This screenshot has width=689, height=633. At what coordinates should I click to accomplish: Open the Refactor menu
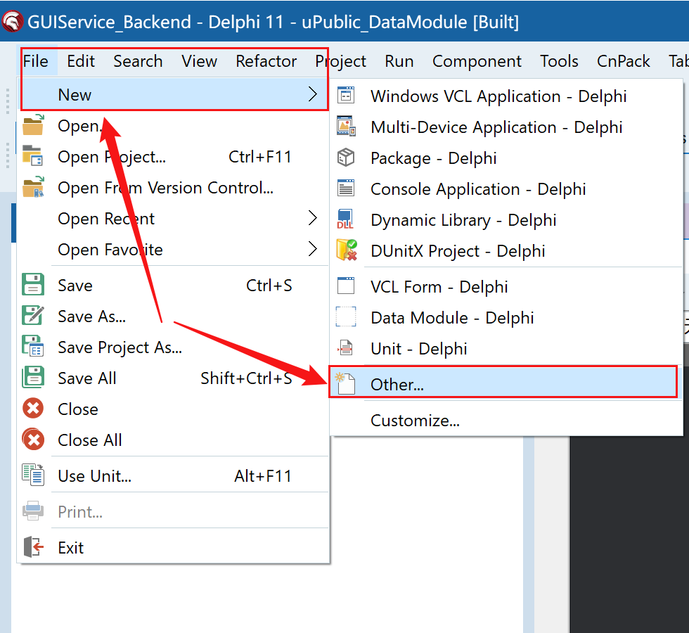266,61
